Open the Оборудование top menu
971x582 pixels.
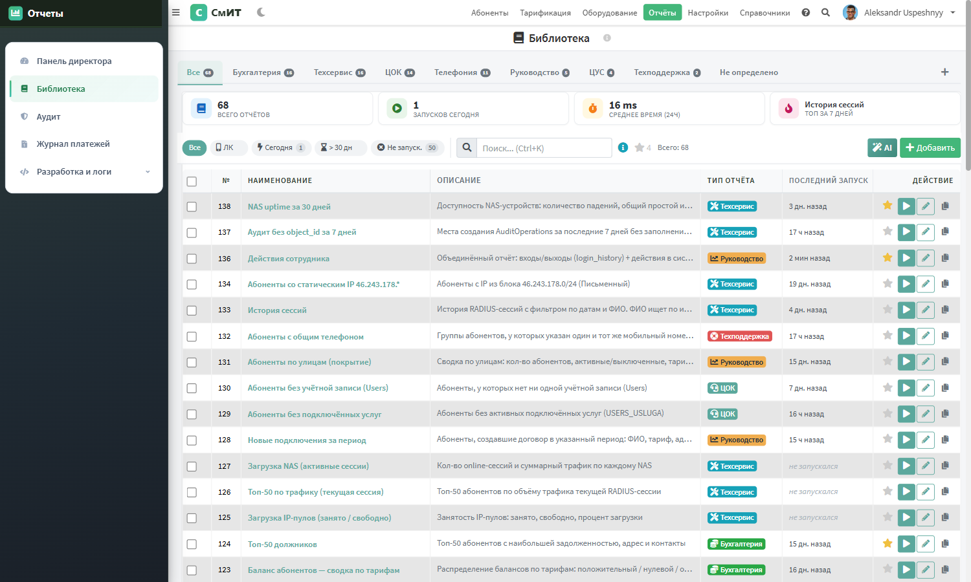[610, 13]
